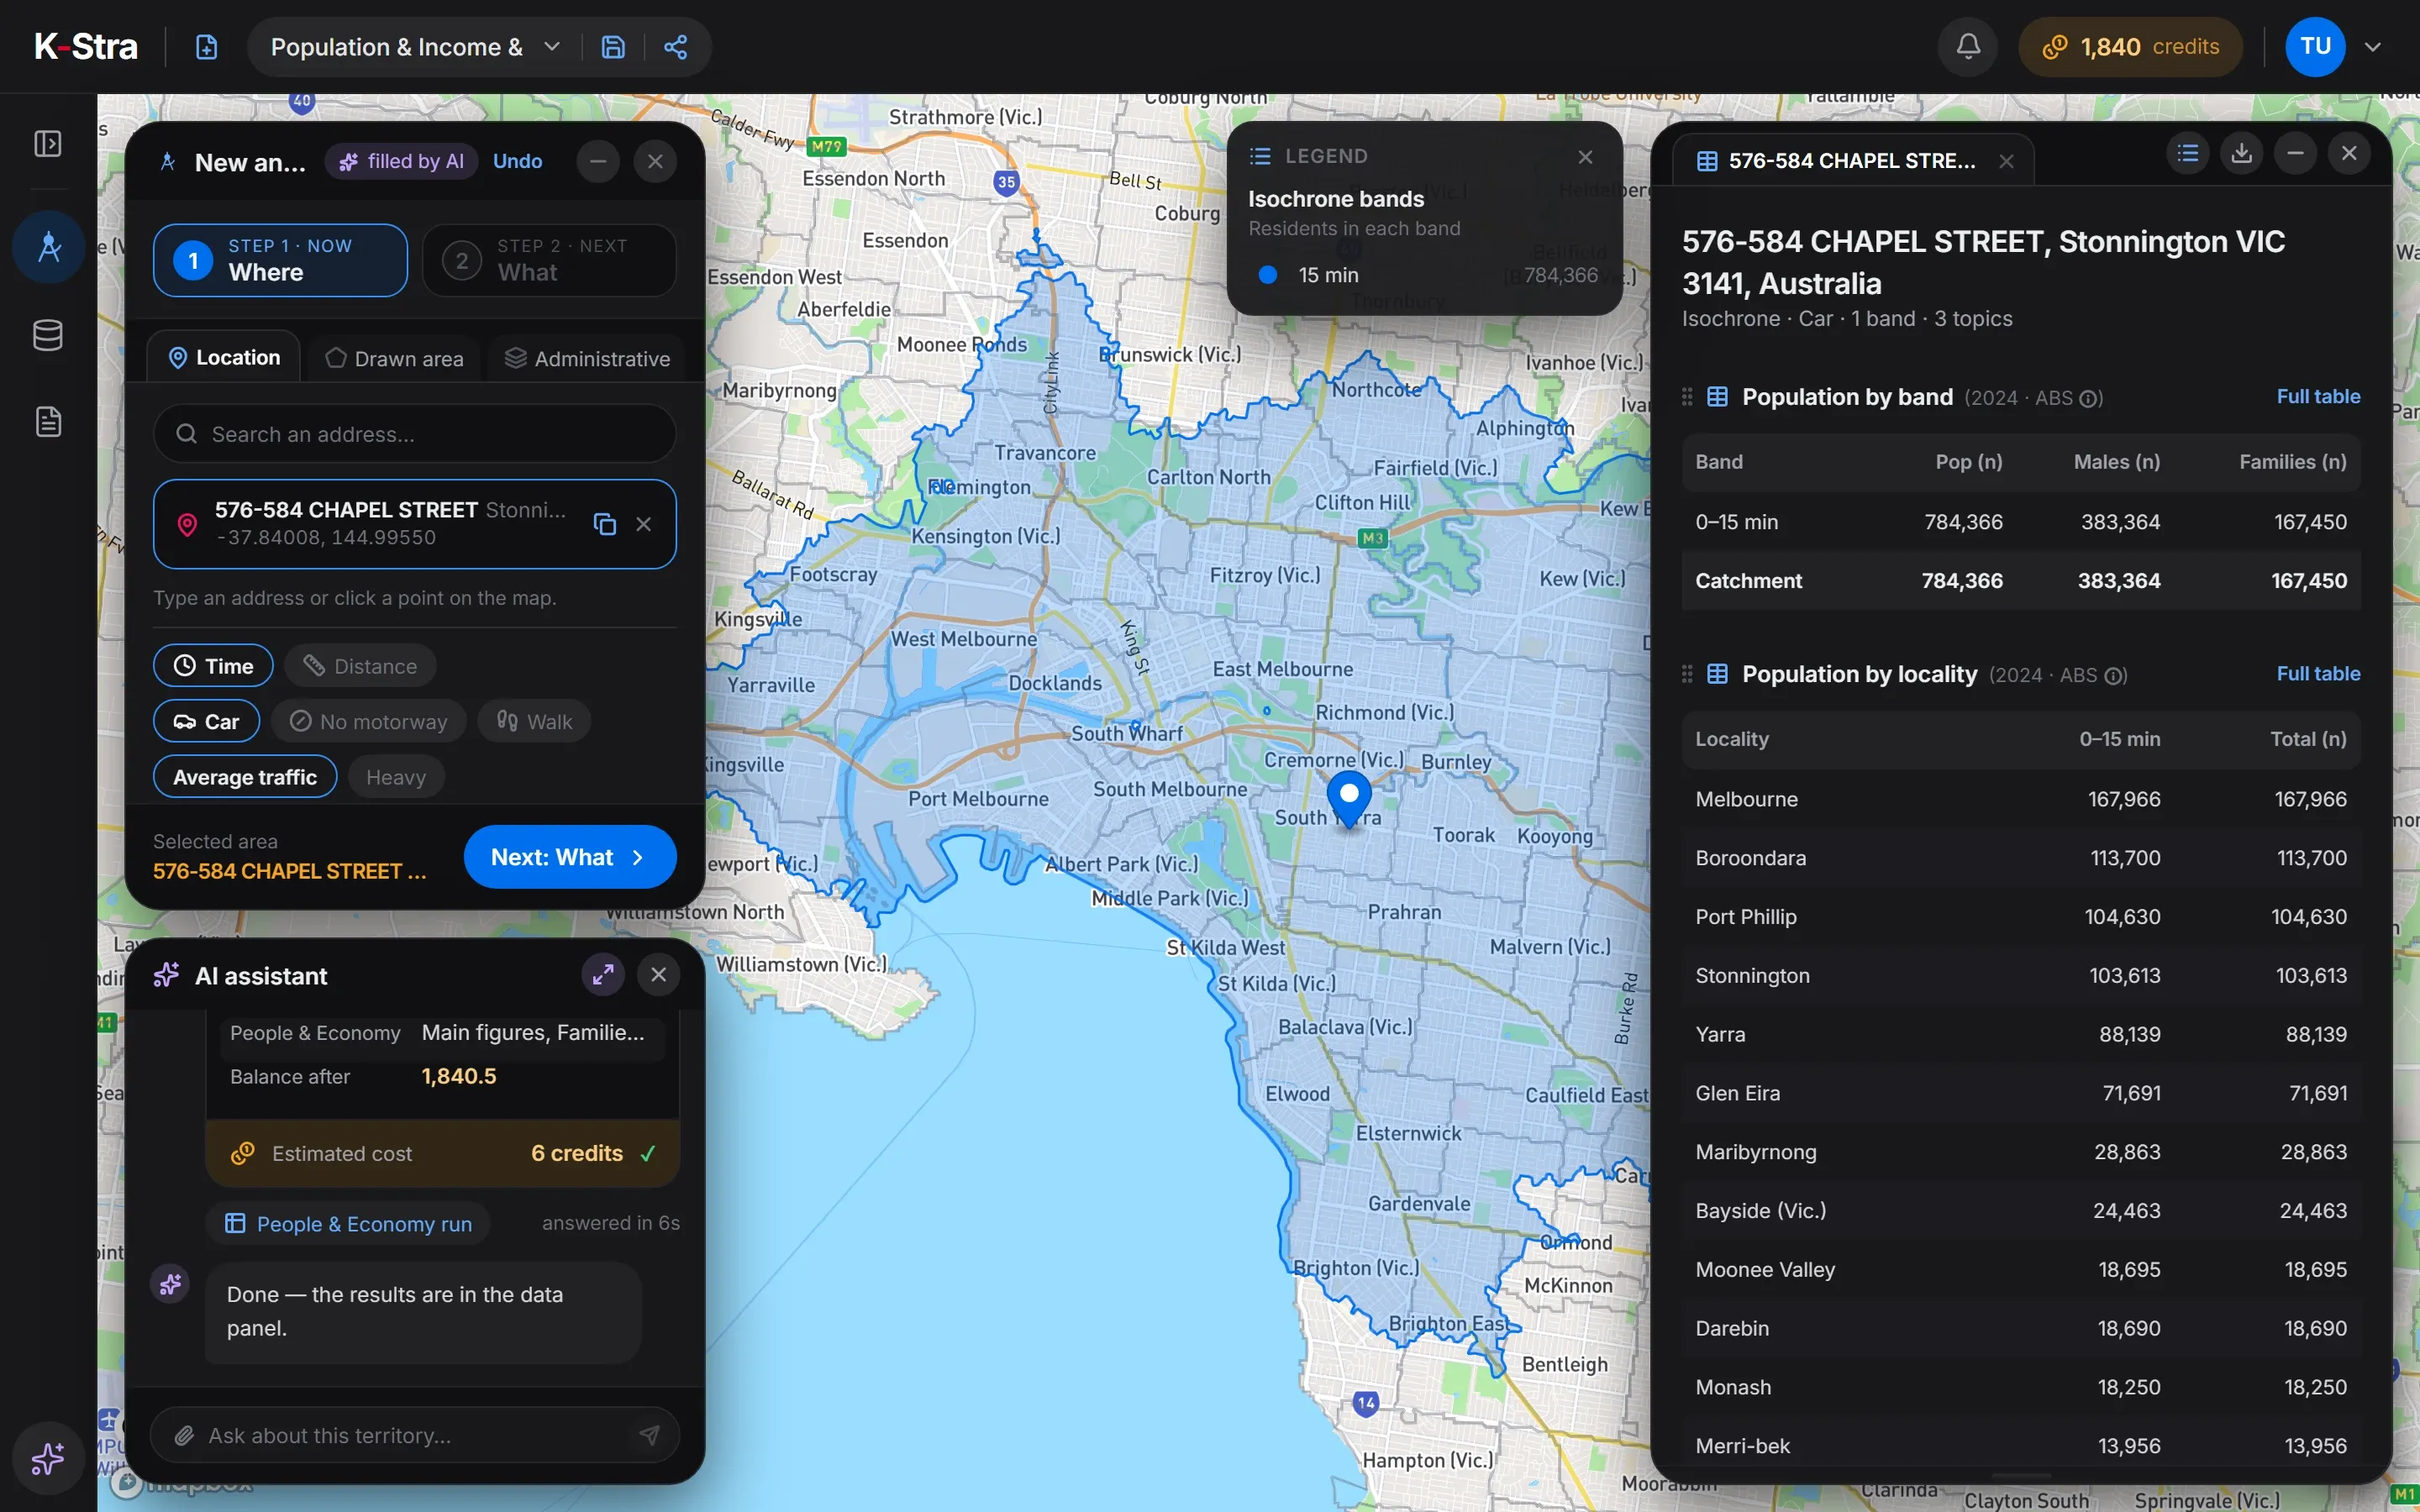Click the filled by AI badge
Image resolution: width=2420 pixels, height=1512 pixels.
[401, 161]
